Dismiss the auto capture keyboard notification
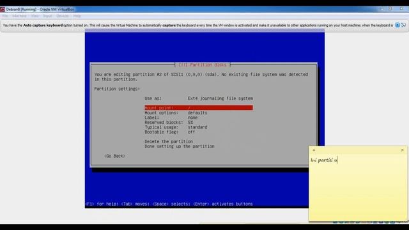 [397, 26]
